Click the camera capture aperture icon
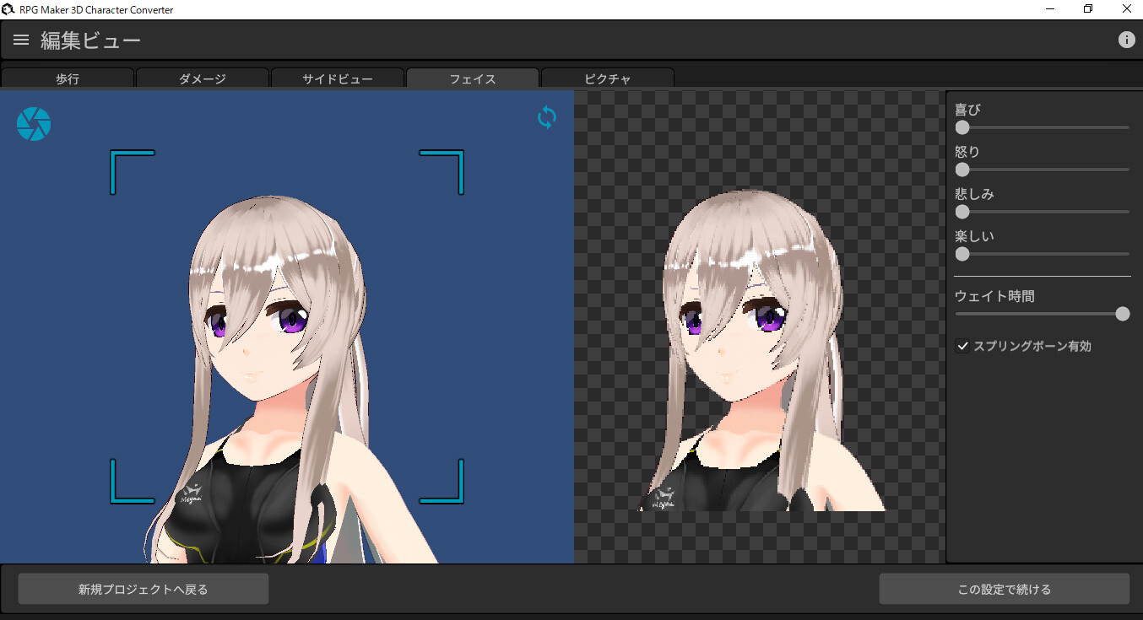 [34, 123]
